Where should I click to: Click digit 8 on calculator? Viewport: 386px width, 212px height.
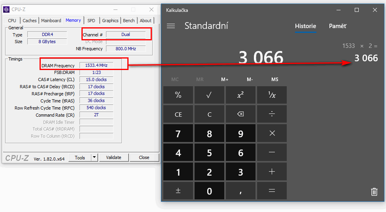209,133
